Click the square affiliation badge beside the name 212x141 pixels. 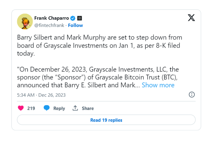(79, 18)
